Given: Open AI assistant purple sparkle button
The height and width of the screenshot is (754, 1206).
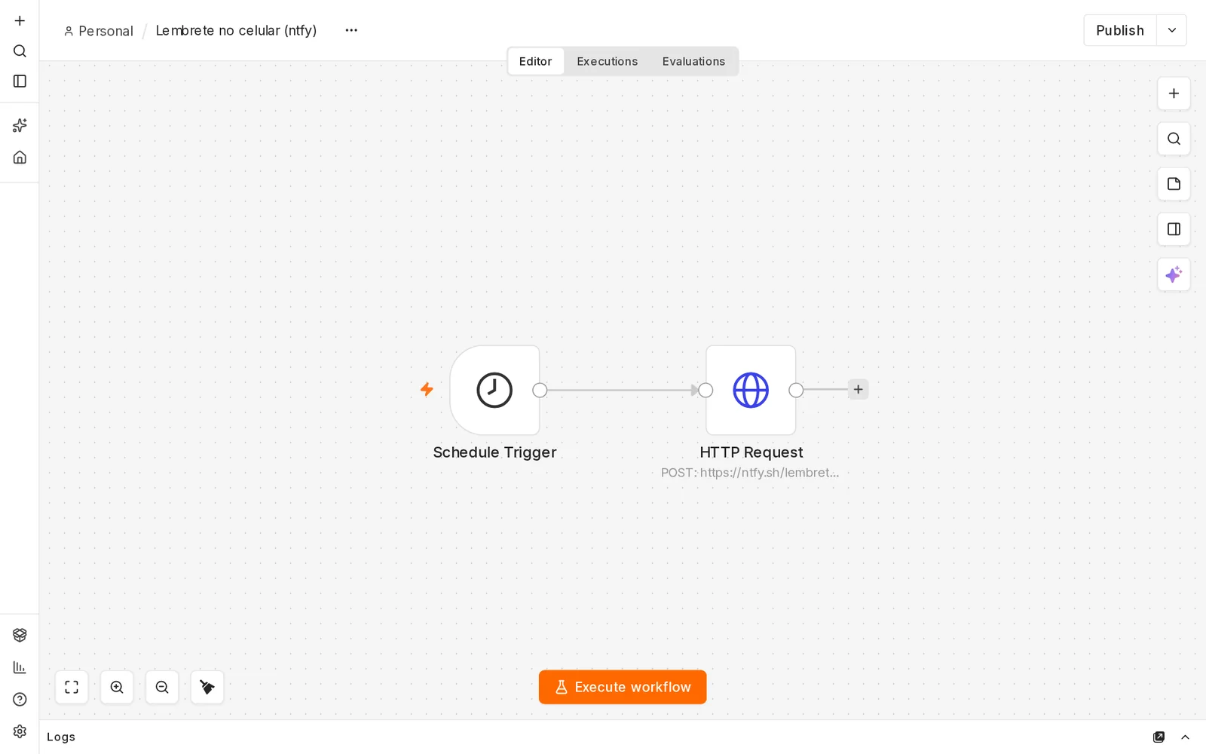Looking at the screenshot, I should pos(1174,274).
